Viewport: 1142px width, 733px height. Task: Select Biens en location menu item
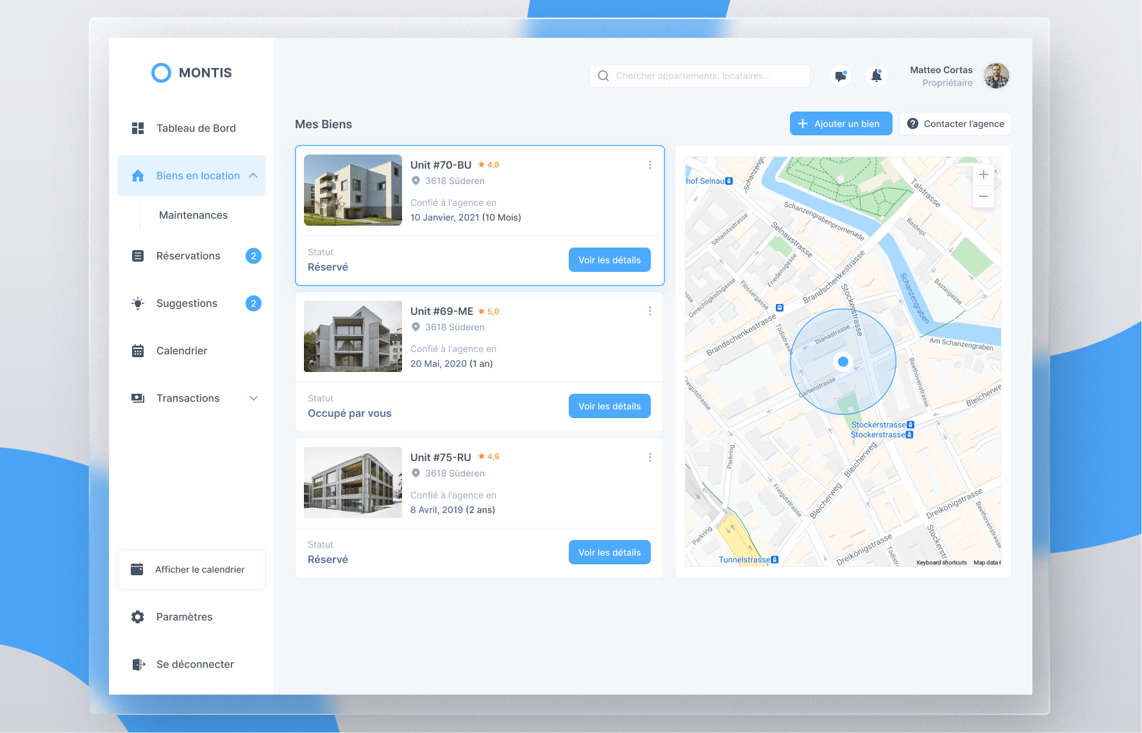point(192,176)
